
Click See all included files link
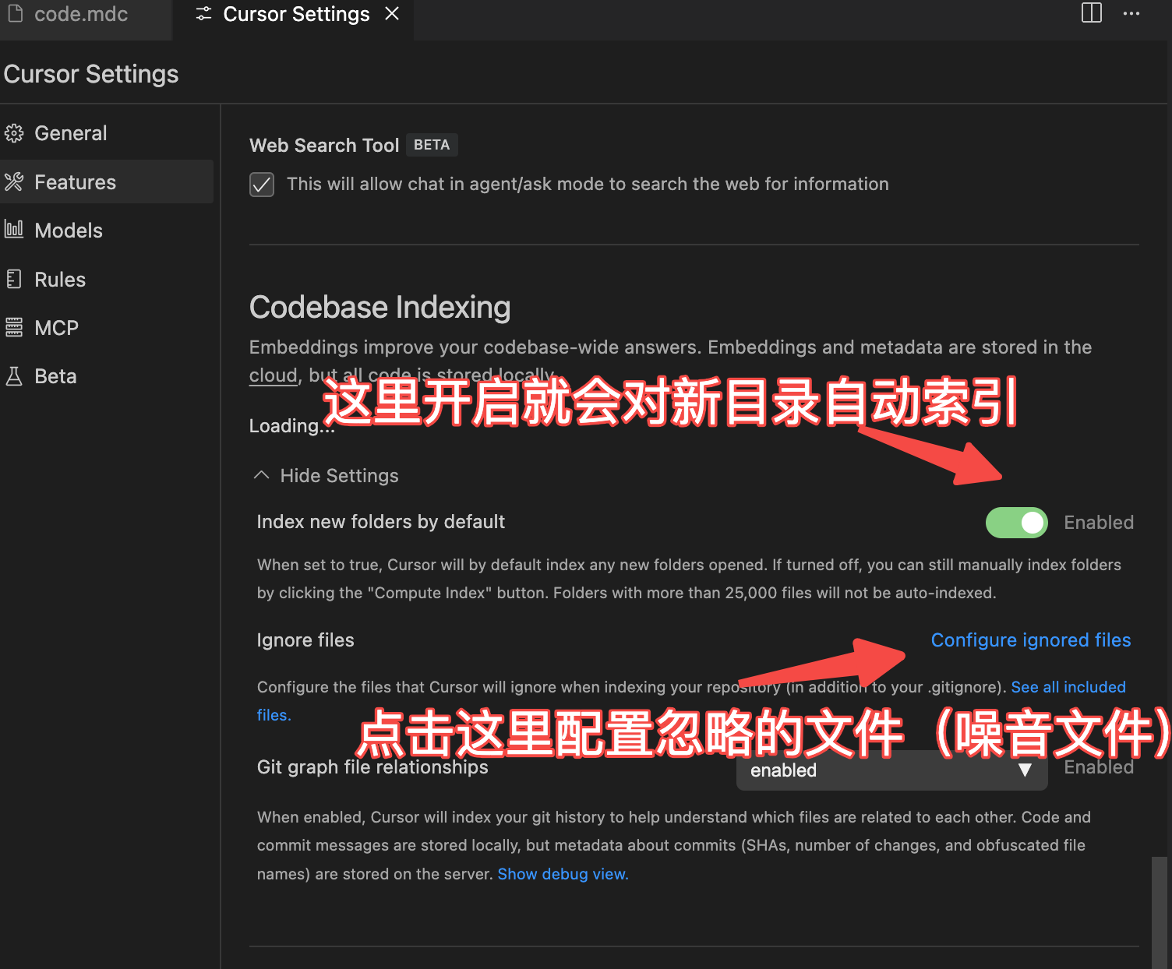coord(1068,687)
